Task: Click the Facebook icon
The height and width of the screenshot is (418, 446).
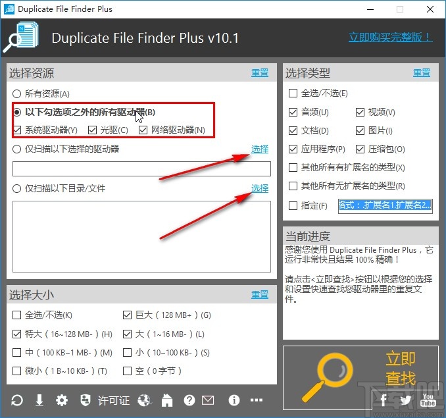Action: click(x=384, y=400)
